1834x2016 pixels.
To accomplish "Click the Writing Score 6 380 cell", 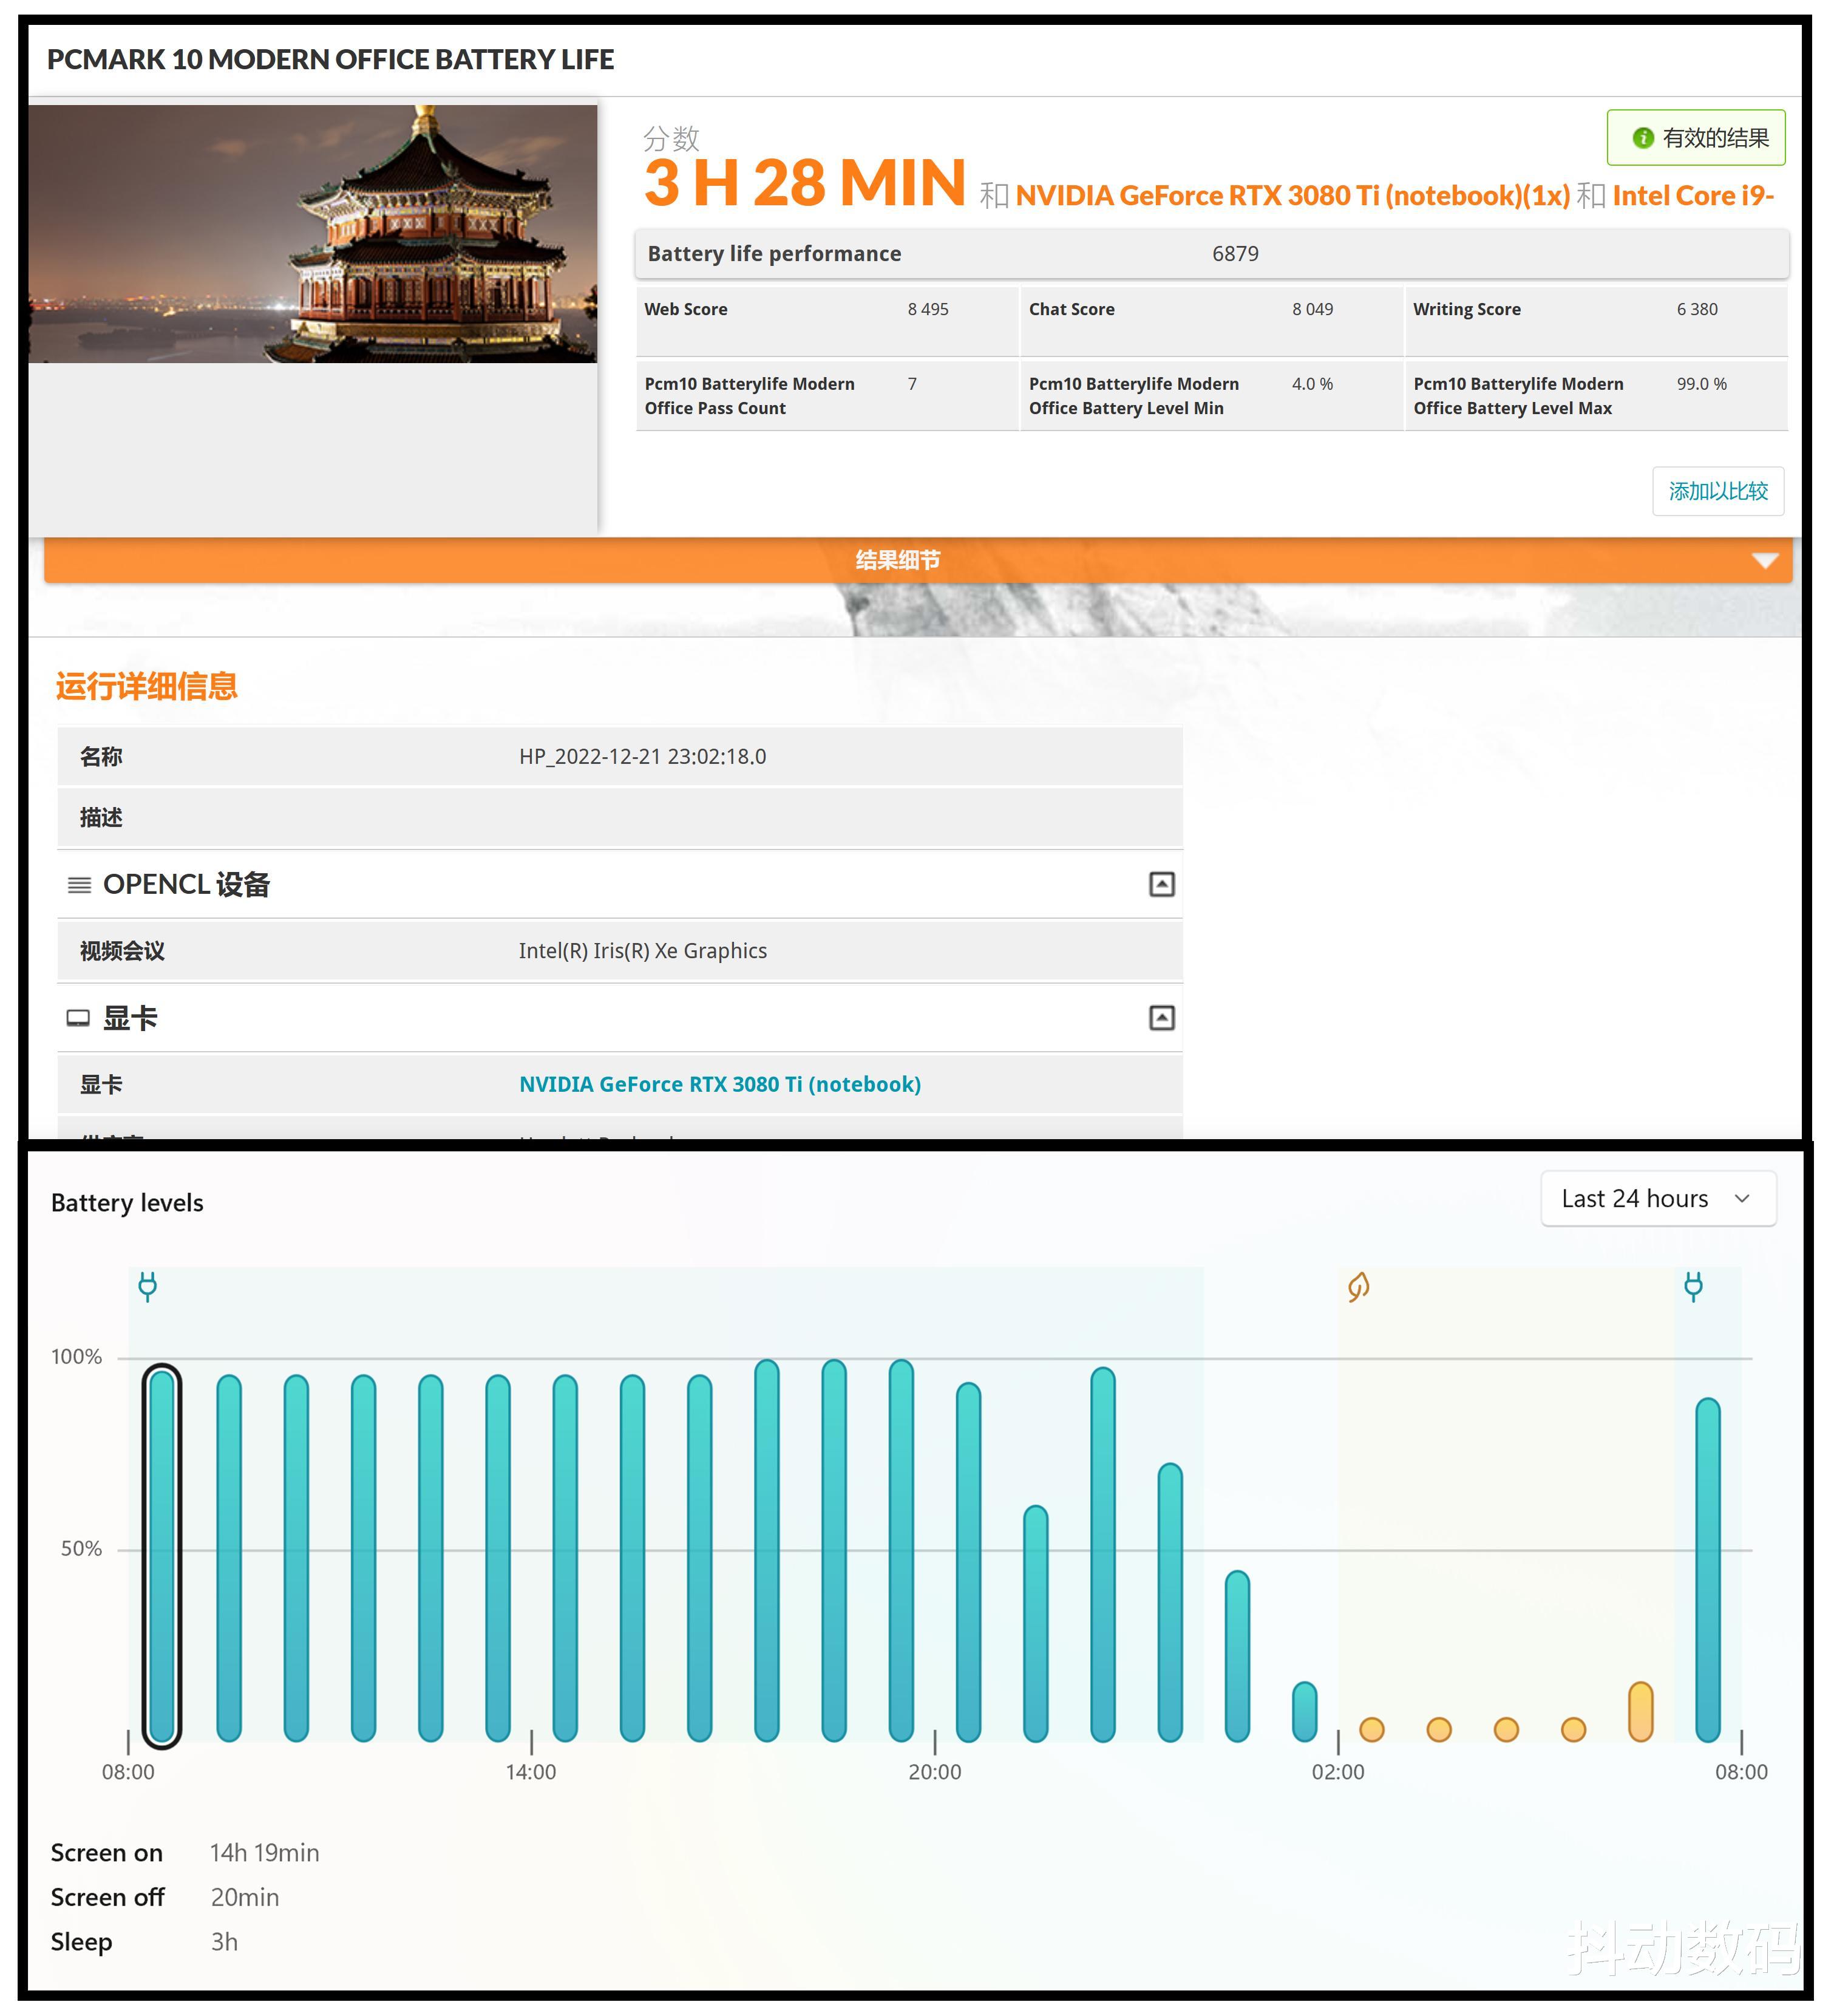I will (1596, 321).
